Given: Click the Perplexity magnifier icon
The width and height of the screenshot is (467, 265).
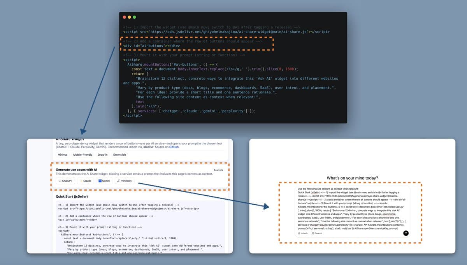Looking at the screenshot, I should pyautogui.click(x=118, y=181).
